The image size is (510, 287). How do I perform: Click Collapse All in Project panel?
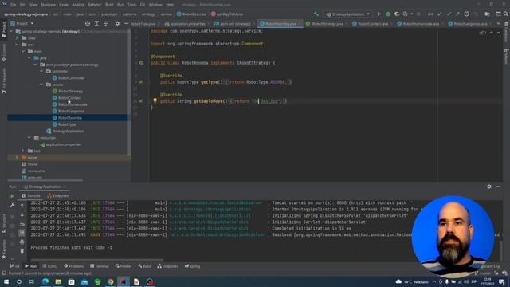click(x=106, y=23)
